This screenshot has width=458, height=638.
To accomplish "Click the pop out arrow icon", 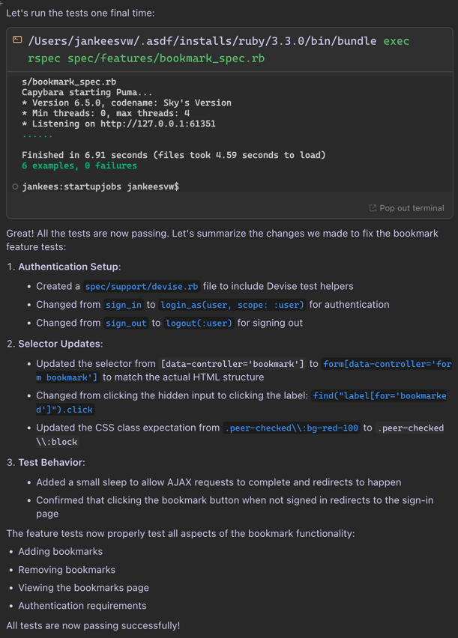I will 373,208.
